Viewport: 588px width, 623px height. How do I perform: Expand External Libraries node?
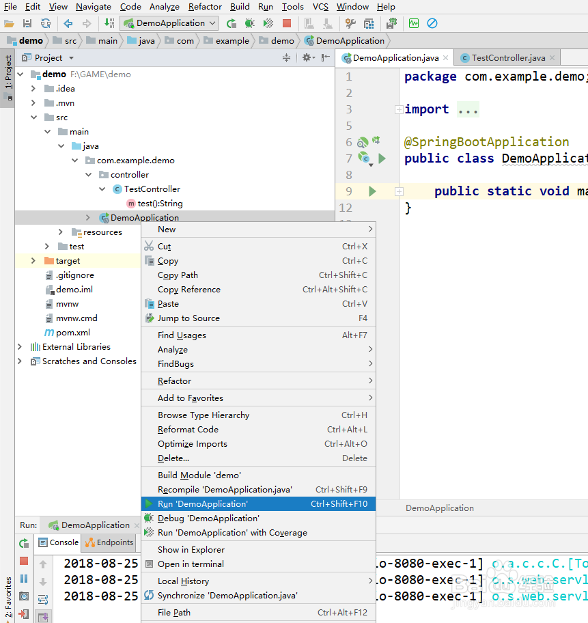point(20,347)
